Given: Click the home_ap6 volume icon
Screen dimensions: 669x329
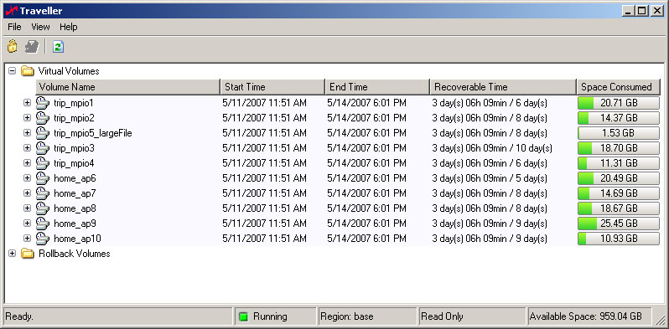Looking at the screenshot, I should coord(42,177).
